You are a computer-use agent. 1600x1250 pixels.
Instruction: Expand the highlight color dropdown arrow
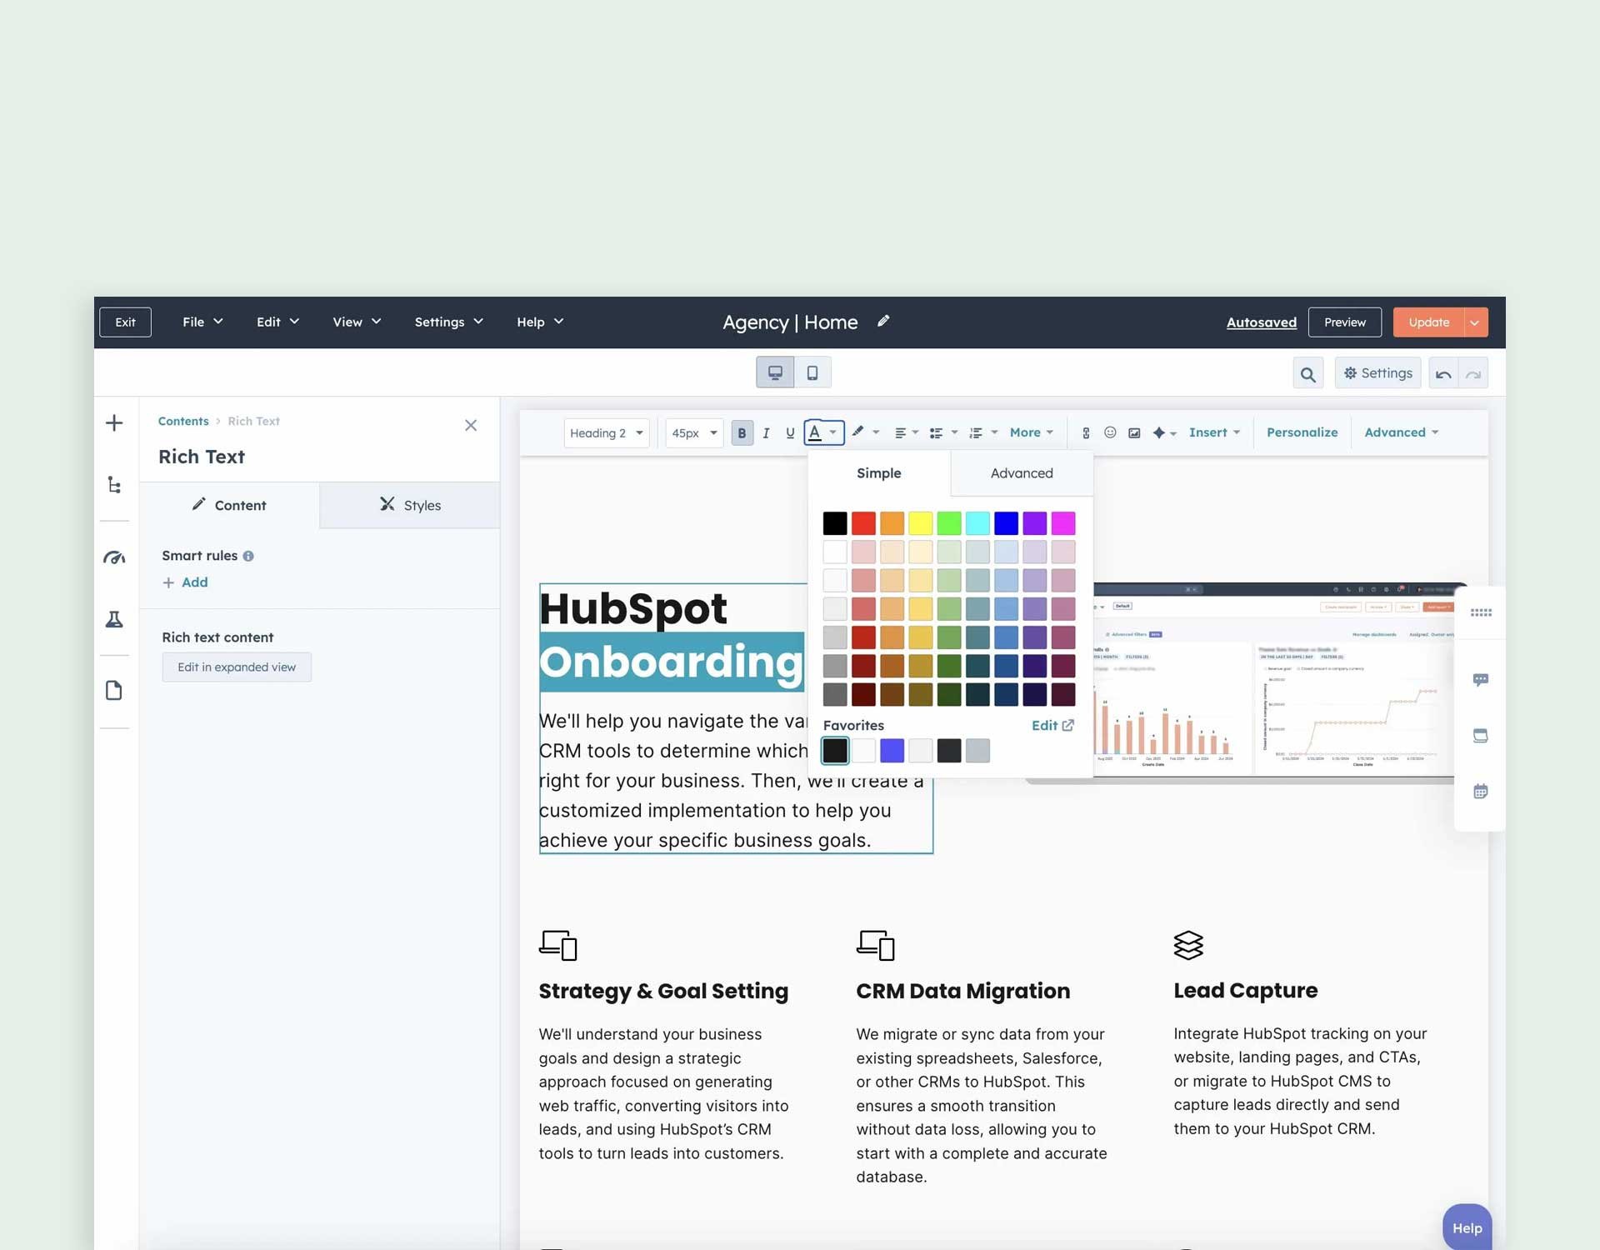click(x=876, y=432)
